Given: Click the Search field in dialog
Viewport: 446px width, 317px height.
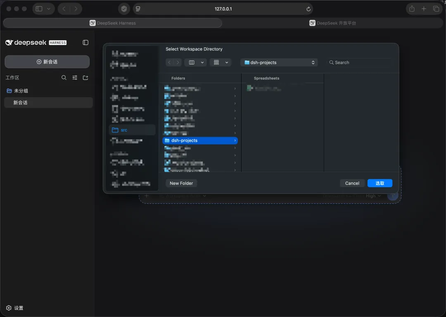Looking at the screenshot, I should 360,62.
